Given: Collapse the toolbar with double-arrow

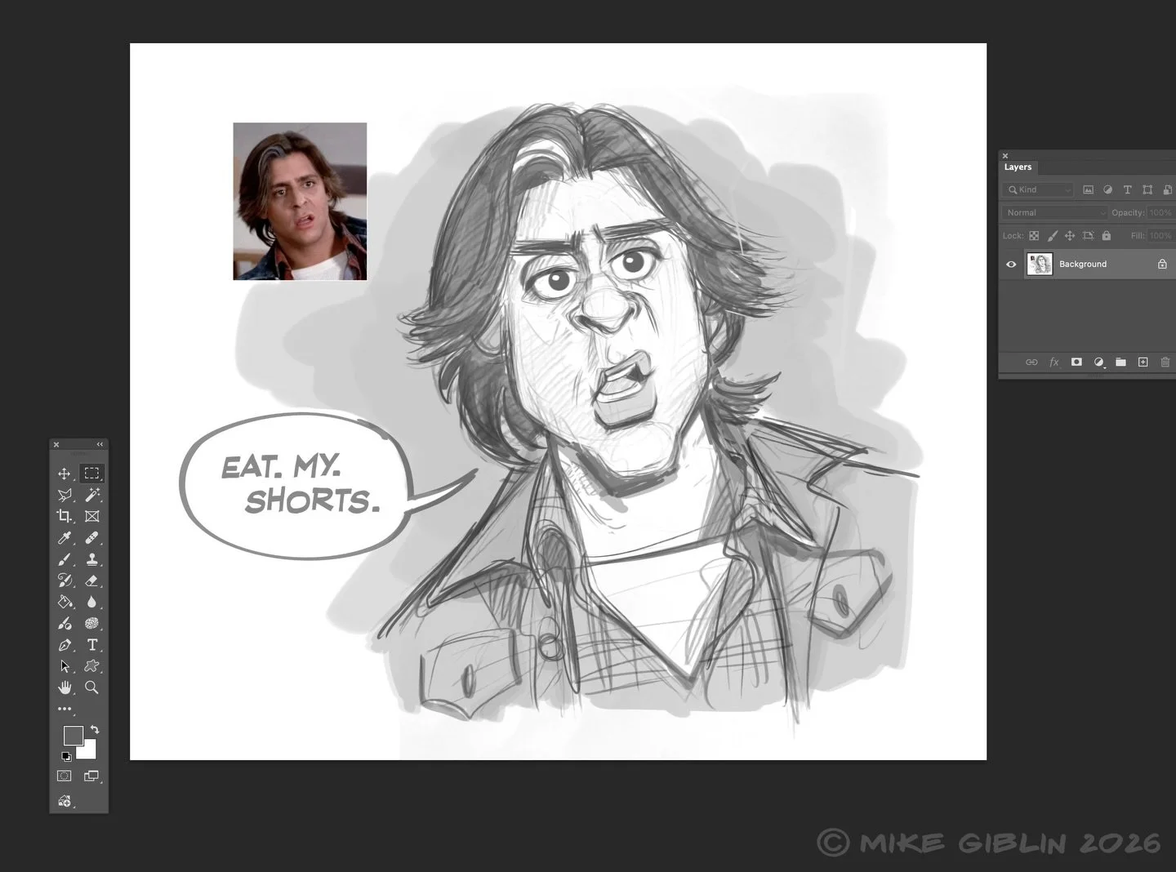Looking at the screenshot, I should [100, 444].
